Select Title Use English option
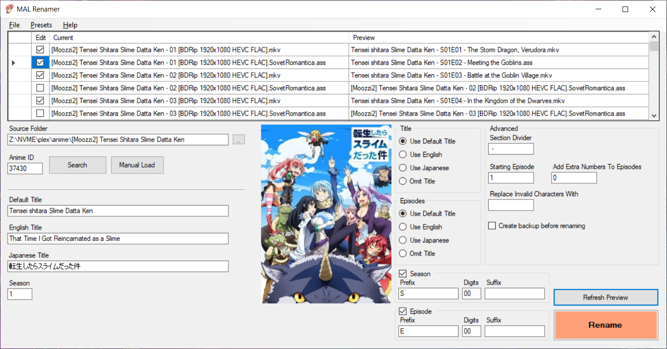The height and width of the screenshot is (349, 667). click(421, 155)
